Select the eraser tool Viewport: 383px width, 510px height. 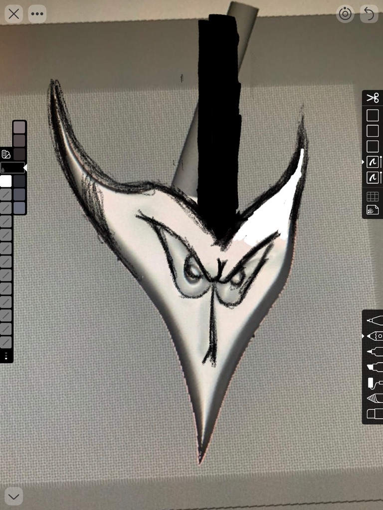(374, 414)
